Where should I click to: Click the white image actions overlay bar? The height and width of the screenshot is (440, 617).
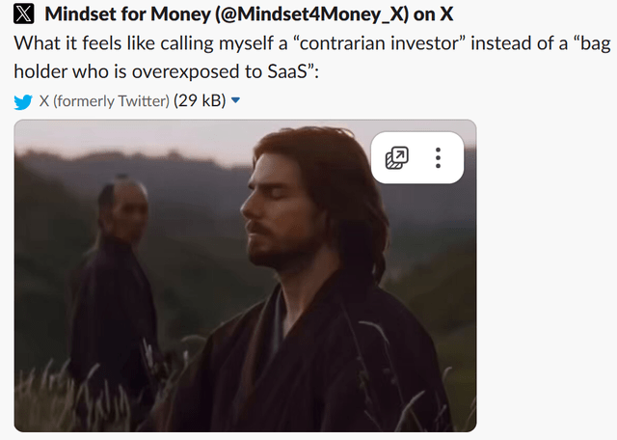417,158
